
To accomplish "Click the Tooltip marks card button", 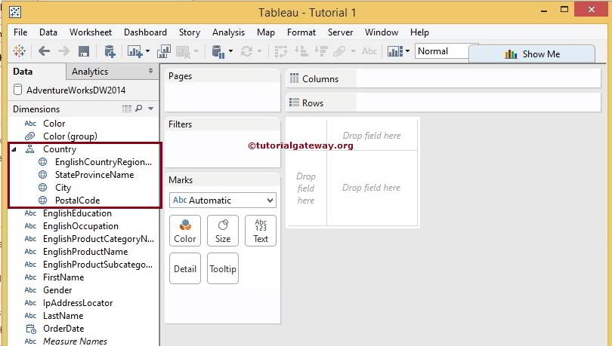I will tap(223, 268).
